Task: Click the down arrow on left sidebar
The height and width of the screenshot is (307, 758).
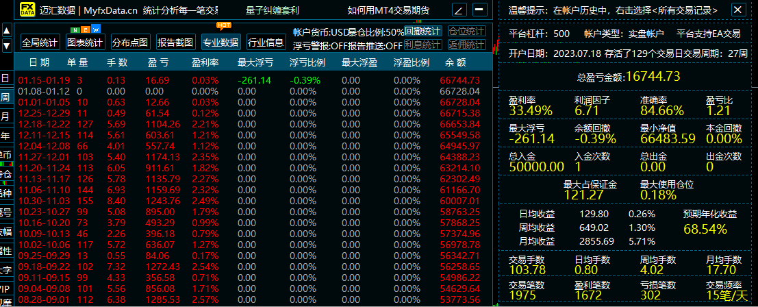Action: point(7,46)
